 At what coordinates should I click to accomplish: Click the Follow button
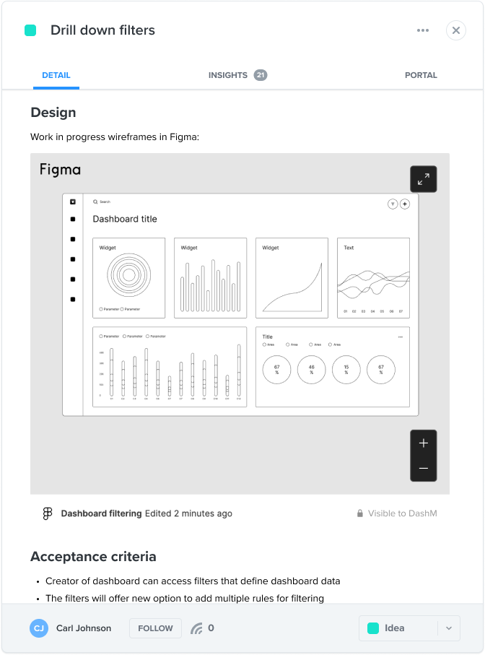pyautogui.click(x=155, y=628)
